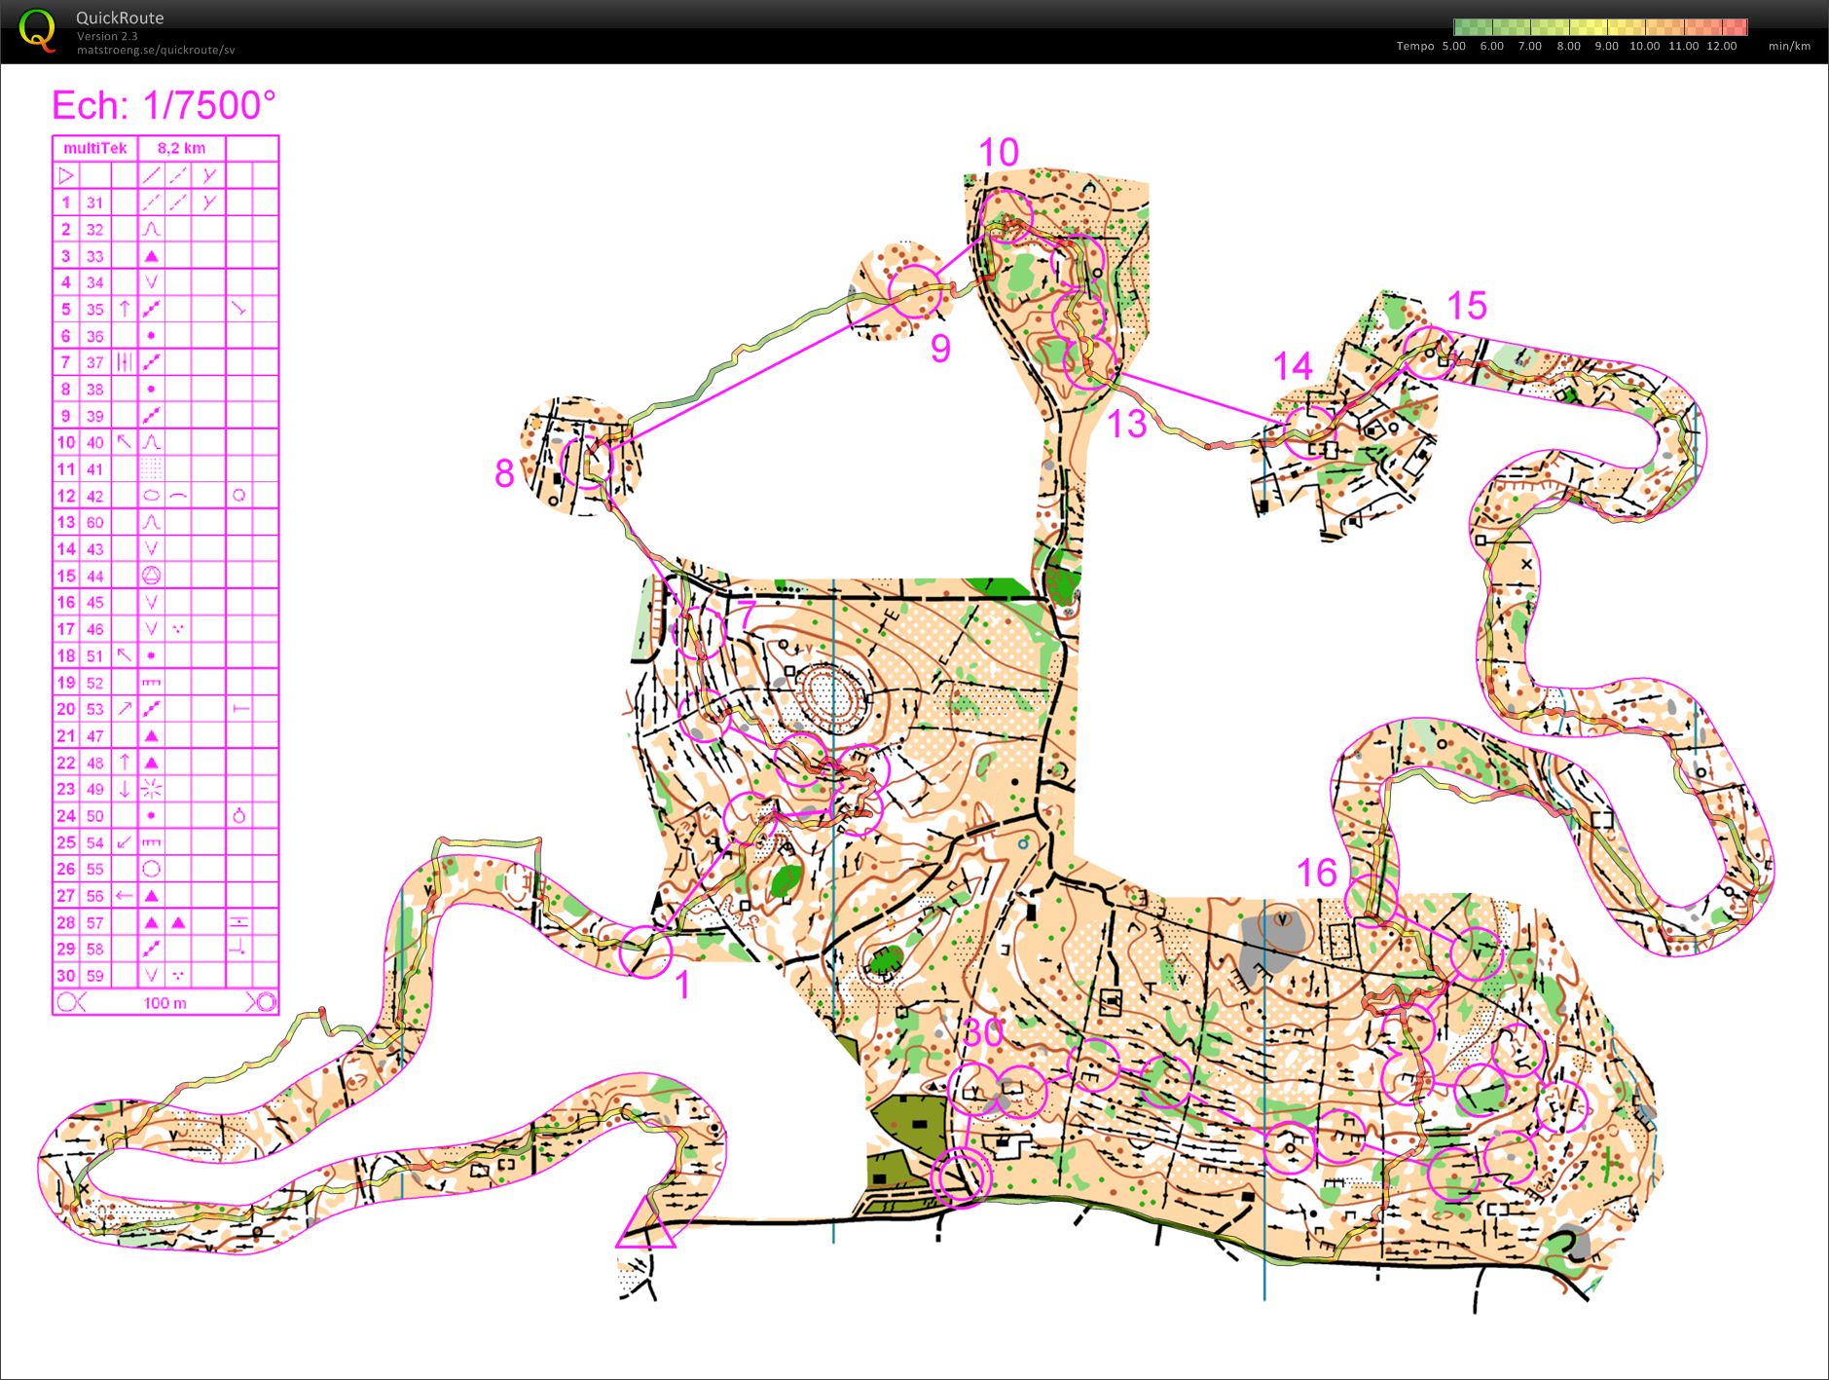Click the QuickRoute Q logo
This screenshot has height=1380, width=1829.
(x=38, y=30)
